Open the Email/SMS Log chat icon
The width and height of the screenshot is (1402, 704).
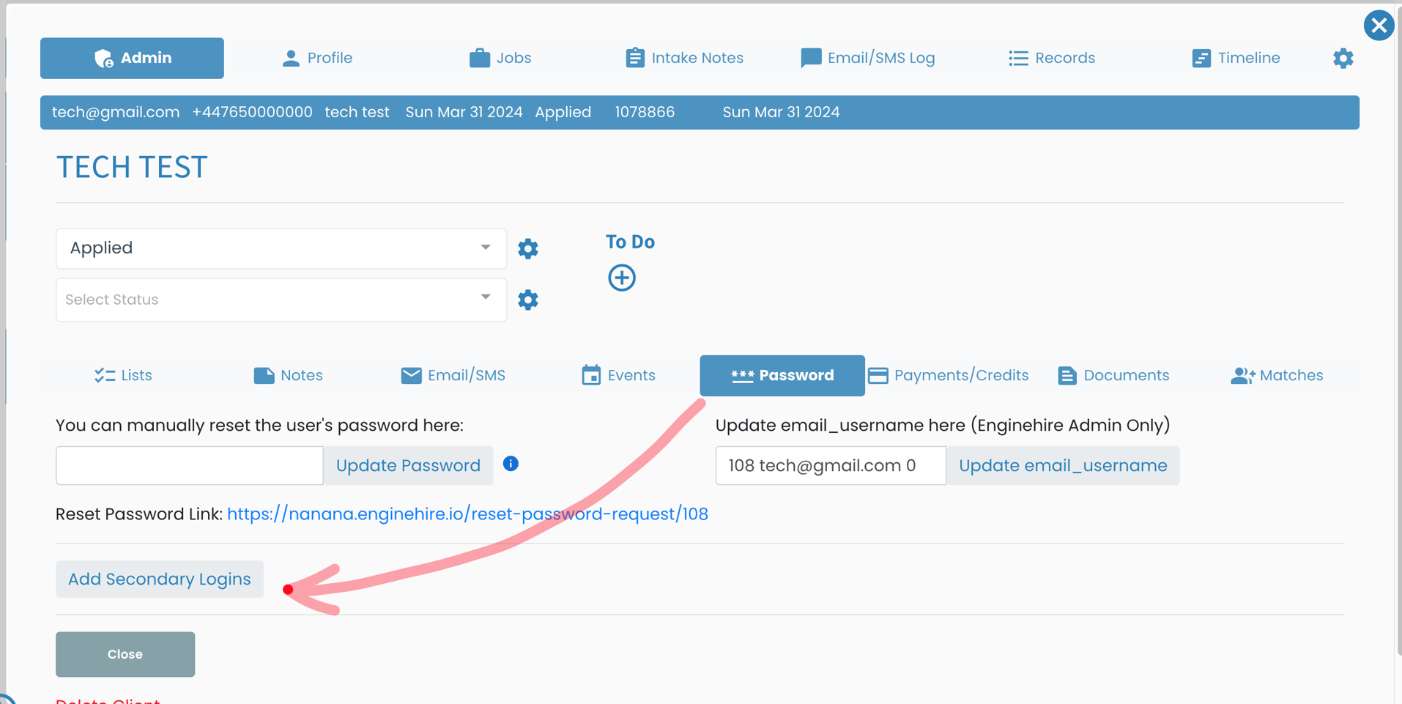pyautogui.click(x=810, y=58)
